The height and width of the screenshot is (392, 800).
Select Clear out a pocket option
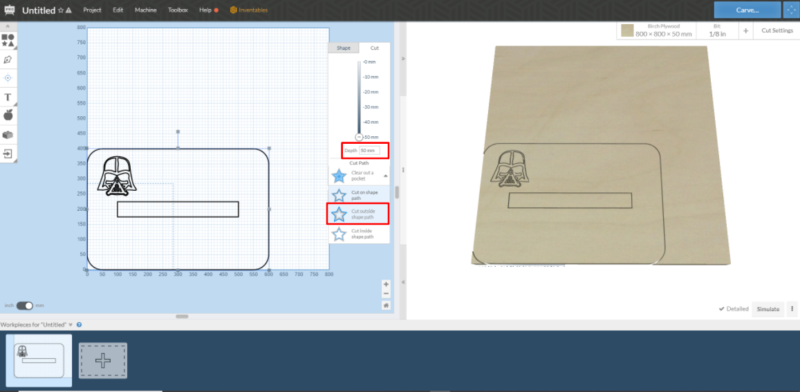click(x=359, y=176)
